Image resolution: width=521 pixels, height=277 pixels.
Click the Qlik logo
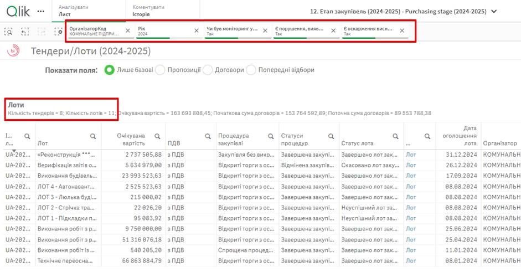tap(18, 11)
